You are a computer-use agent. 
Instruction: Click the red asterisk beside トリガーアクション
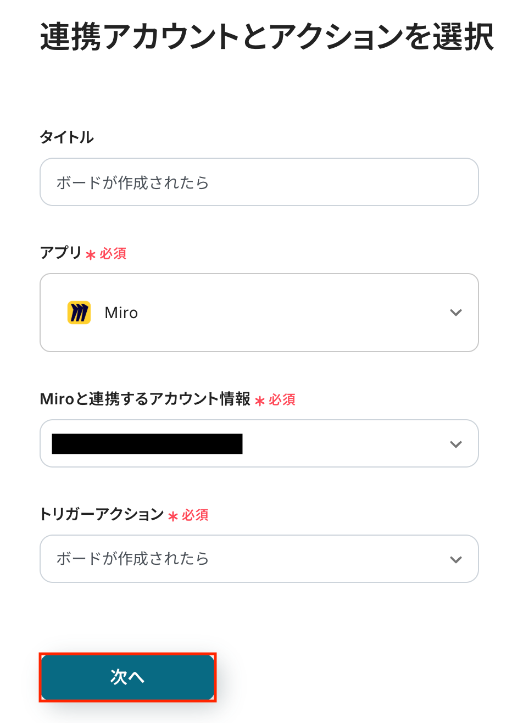click(x=173, y=516)
